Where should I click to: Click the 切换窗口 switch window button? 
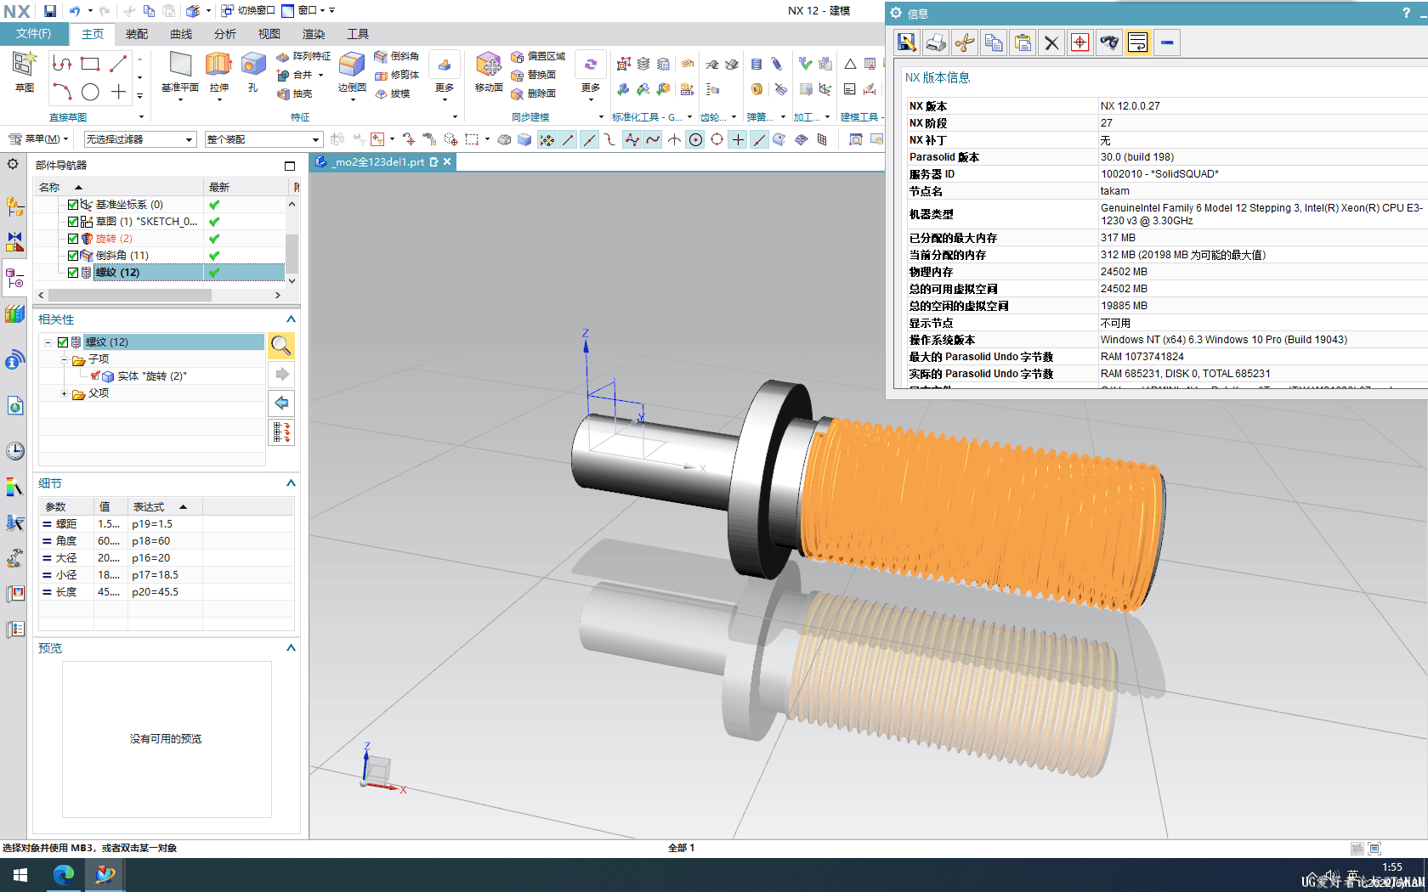point(248,11)
